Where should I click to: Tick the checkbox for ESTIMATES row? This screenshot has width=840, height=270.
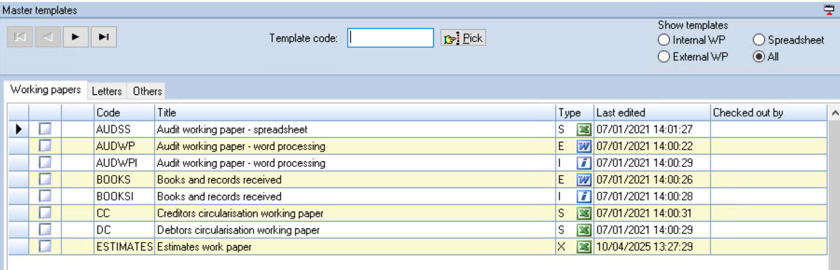pyautogui.click(x=45, y=247)
